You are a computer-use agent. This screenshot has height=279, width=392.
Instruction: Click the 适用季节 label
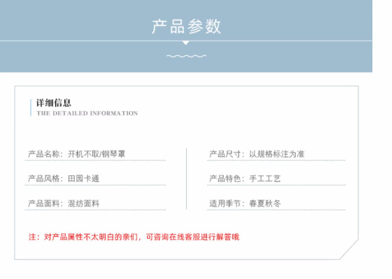pyautogui.click(x=225, y=203)
